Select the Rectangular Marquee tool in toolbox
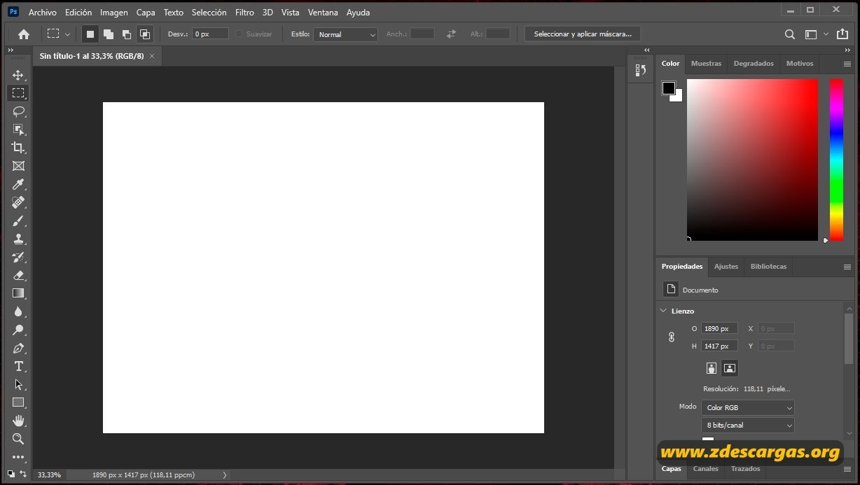Image resolution: width=860 pixels, height=485 pixels. point(18,93)
